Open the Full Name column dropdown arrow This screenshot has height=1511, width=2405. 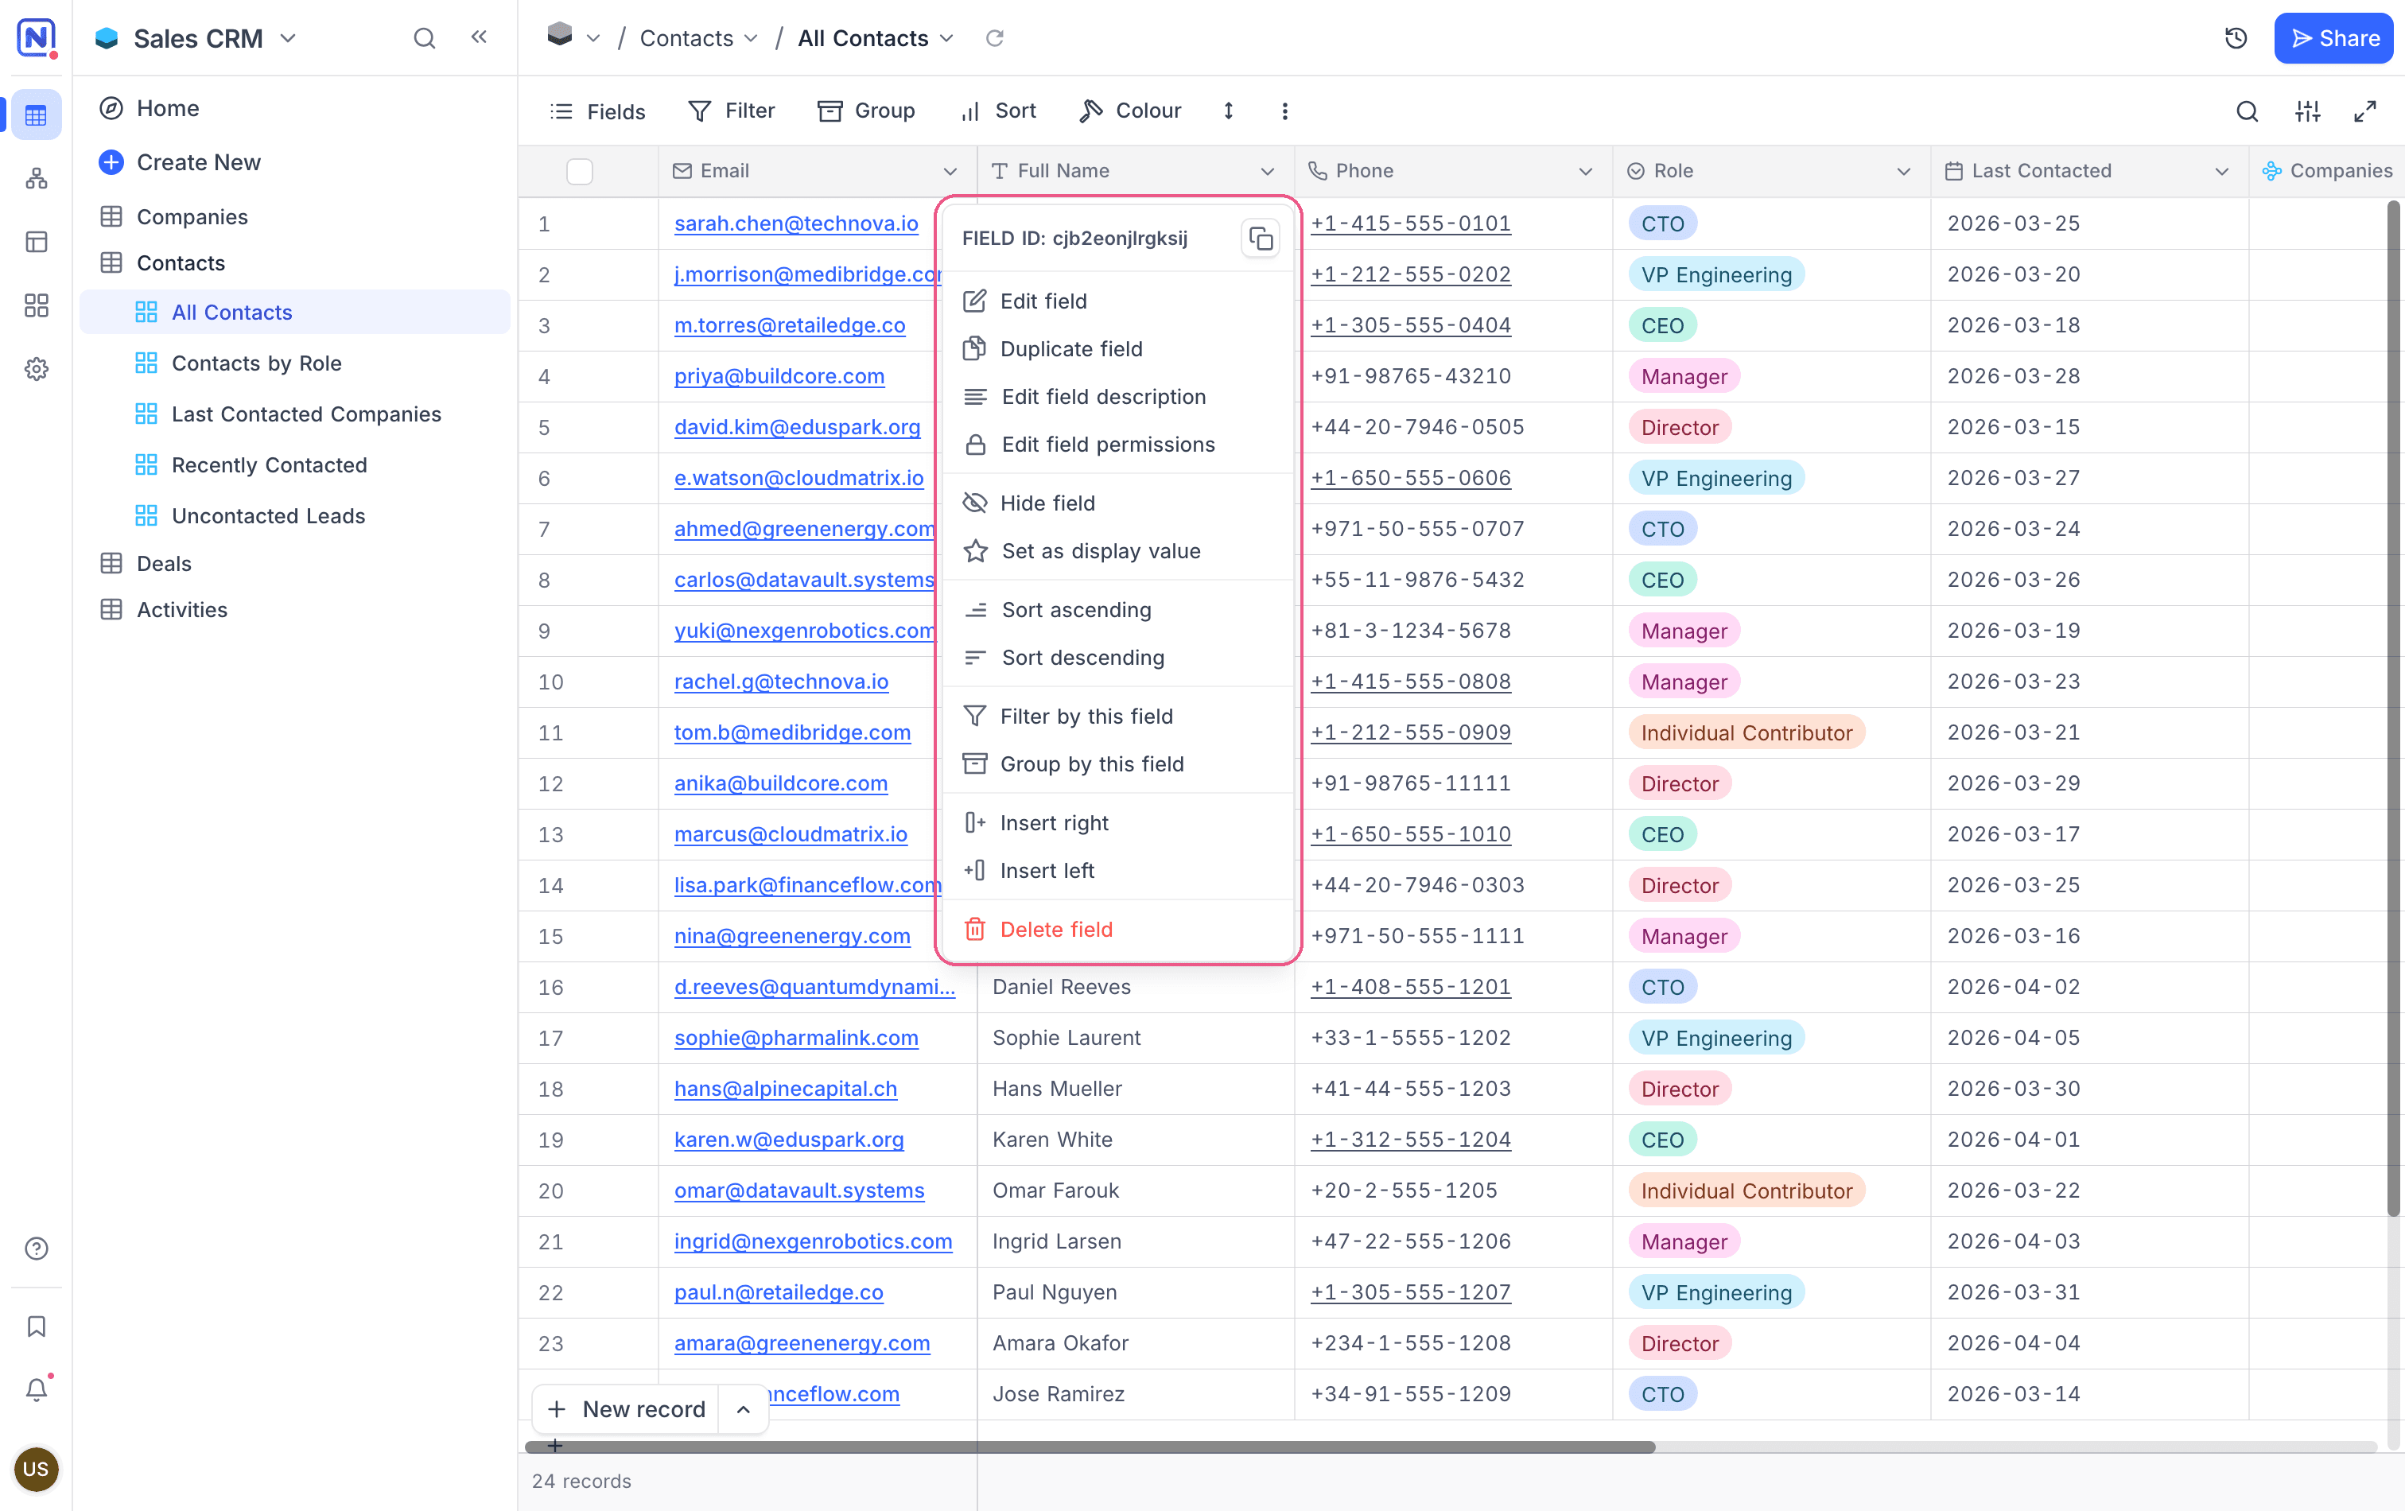(x=1268, y=172)
